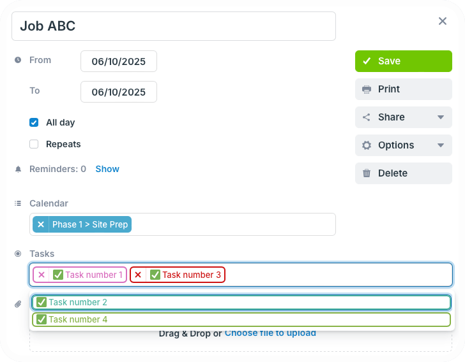Uncheck the All day checkbox
This screenshot has width=465, height=362.
click(x=34, y=122)
